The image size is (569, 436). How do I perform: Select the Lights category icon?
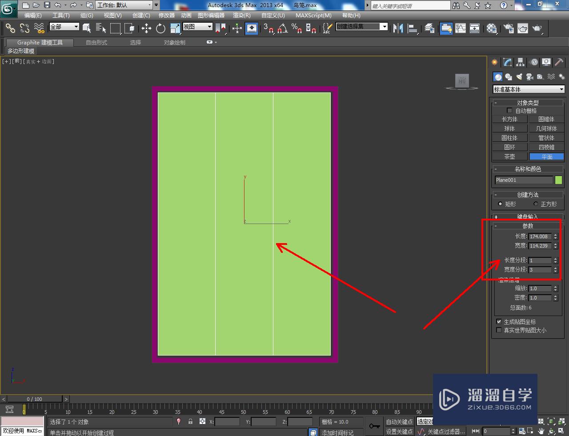point(519,76)
